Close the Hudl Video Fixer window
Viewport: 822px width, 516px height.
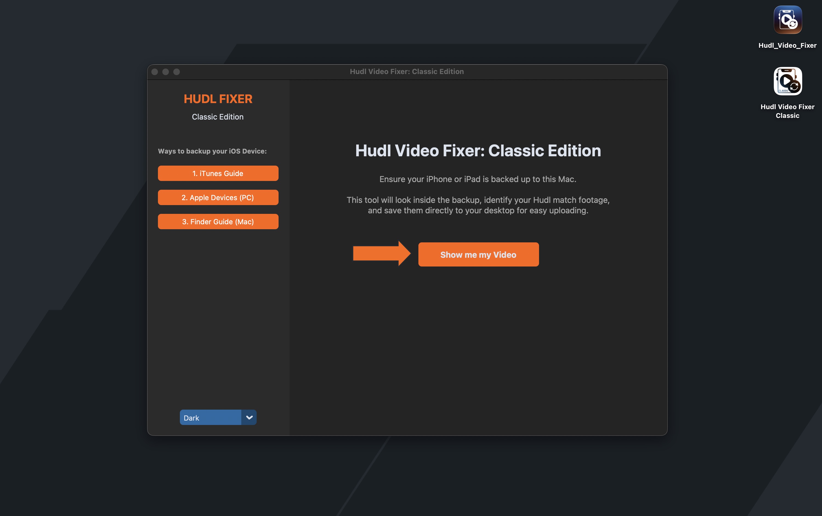155,72
